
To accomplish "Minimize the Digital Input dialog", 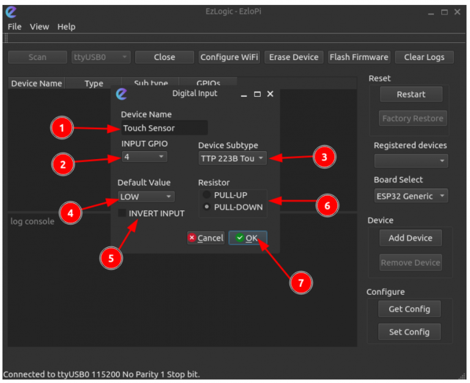I will point(244,95).
